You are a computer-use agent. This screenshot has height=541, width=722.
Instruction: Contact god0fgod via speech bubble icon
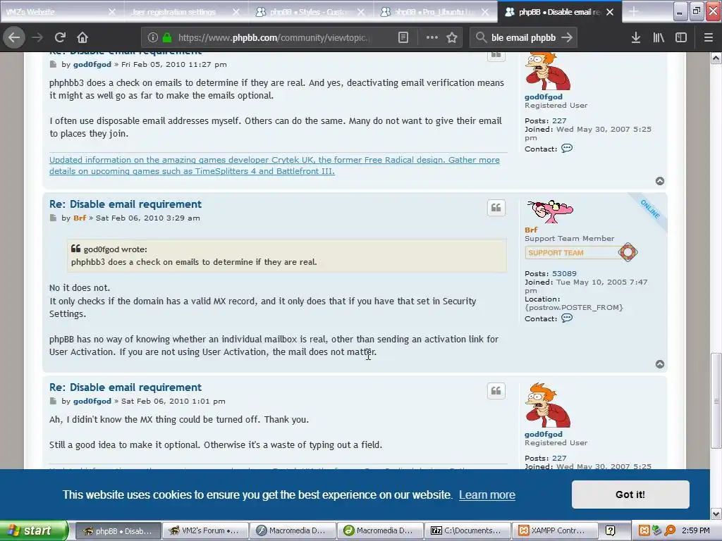click(567, 148)
